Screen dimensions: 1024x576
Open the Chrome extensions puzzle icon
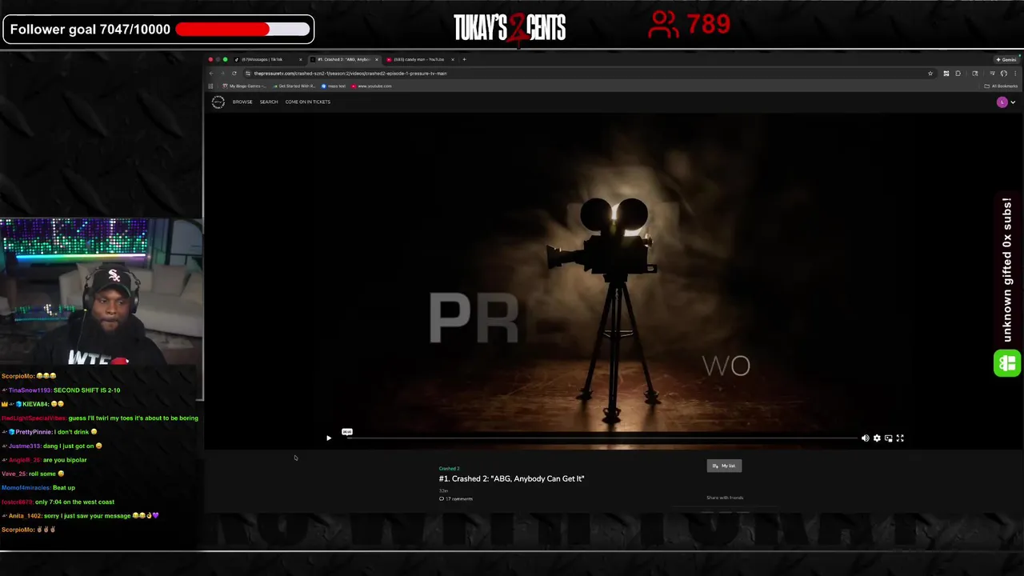[x=958, y=73]
